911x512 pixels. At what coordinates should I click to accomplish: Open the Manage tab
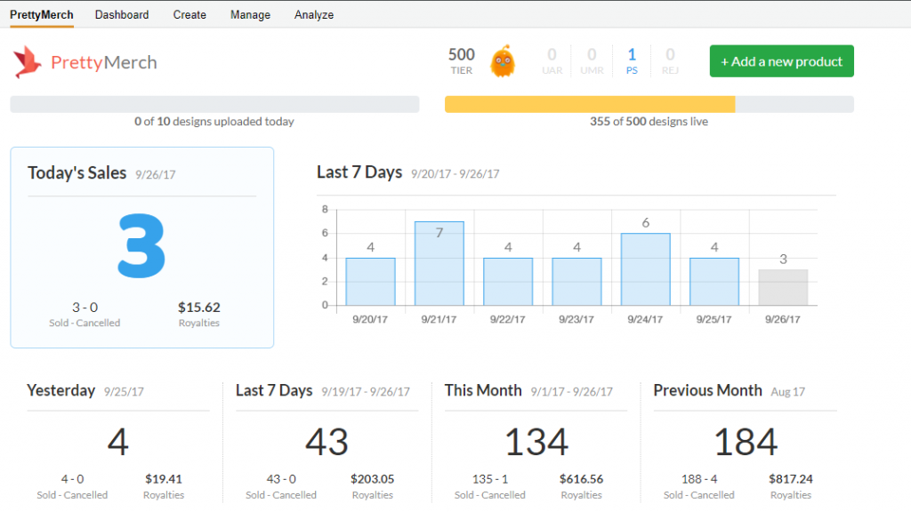point(250,14)
